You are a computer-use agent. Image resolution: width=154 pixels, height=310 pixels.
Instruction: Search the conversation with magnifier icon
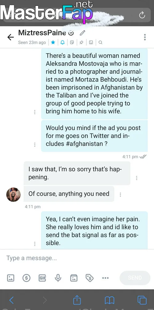click(100, 42)
